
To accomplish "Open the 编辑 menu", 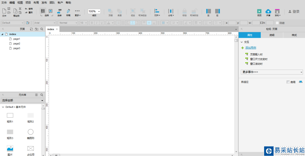I will pos(12,3).
